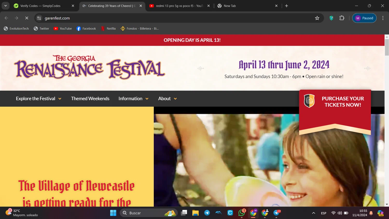
Task: Click the page vertical scrollbar thumb
Action: pyautogui.click(x=387, y=47)
